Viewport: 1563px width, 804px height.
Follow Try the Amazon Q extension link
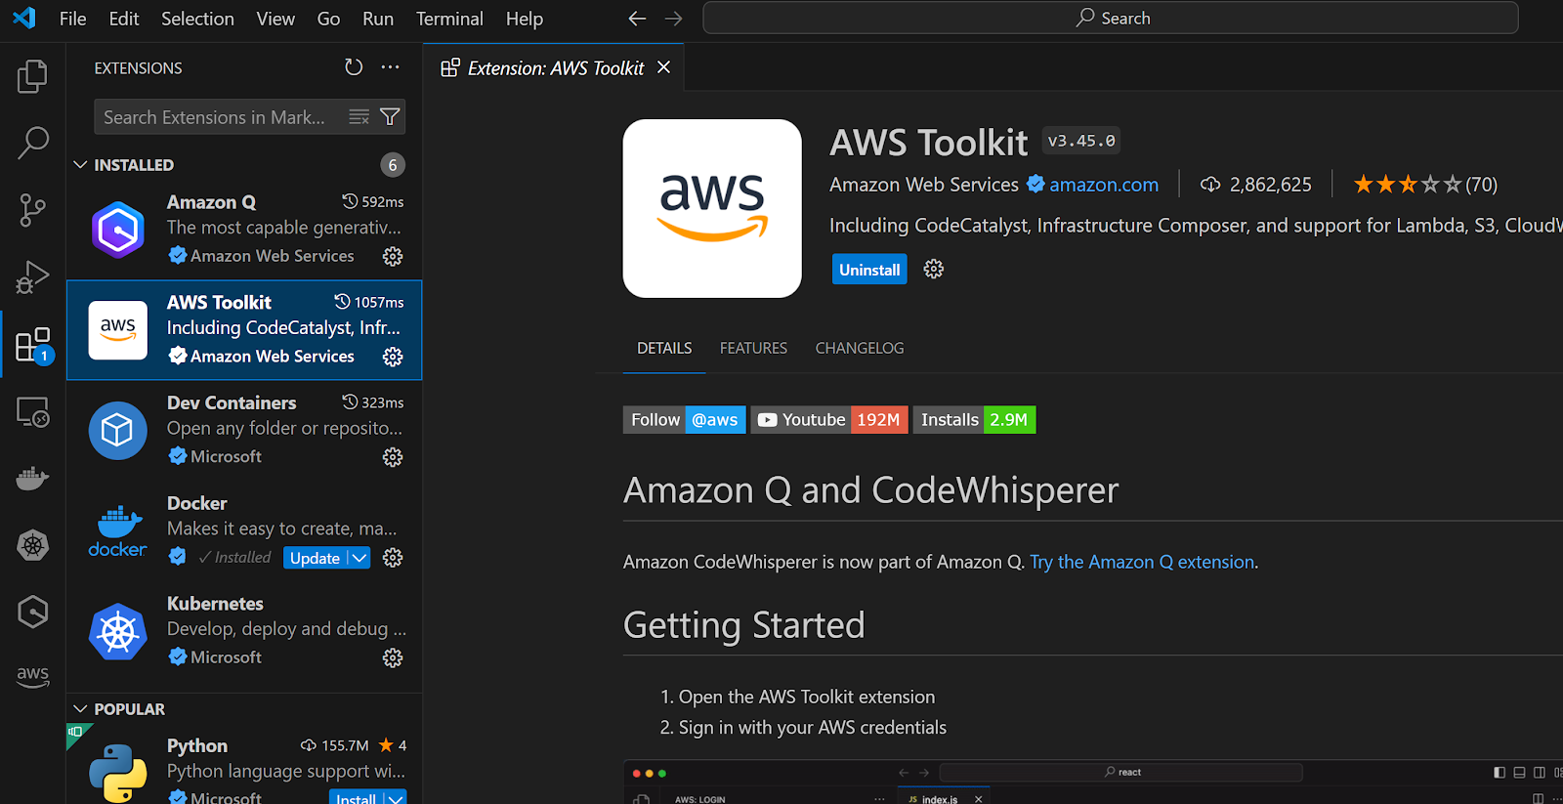pos(1142,562)
